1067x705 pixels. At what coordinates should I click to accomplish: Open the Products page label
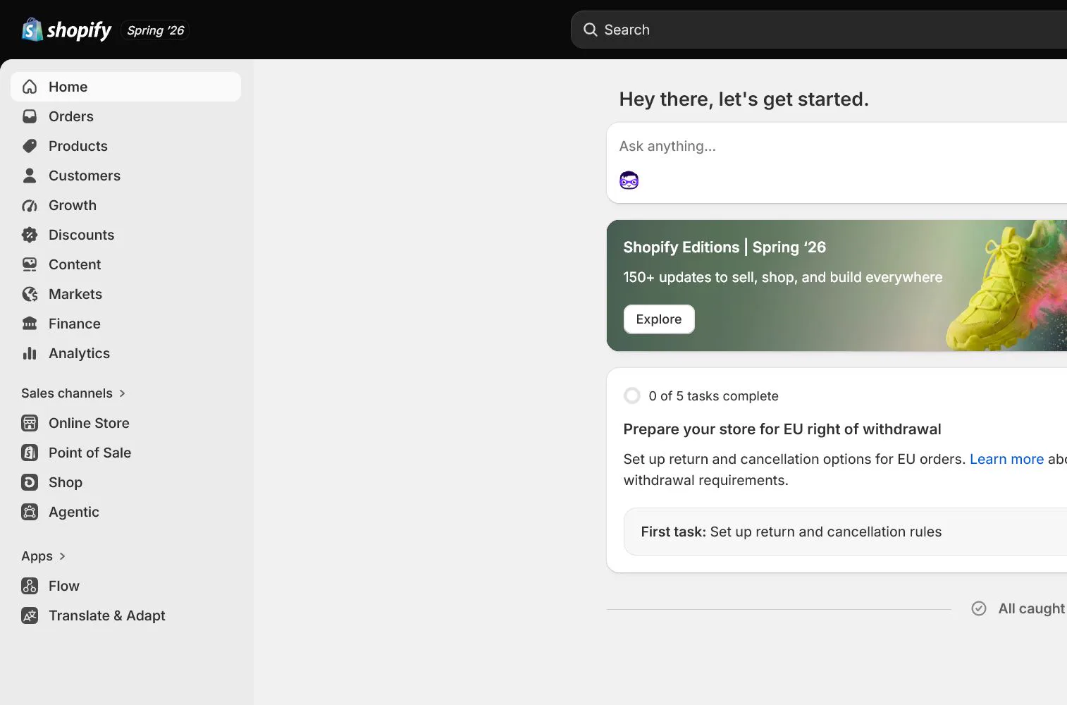point(78,146)
